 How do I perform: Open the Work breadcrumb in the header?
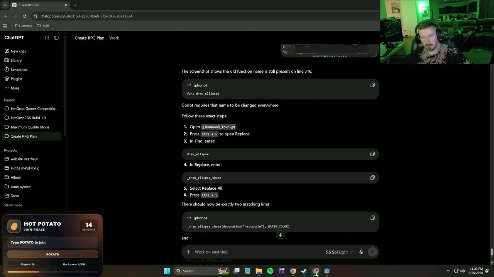tap(114, 38)
